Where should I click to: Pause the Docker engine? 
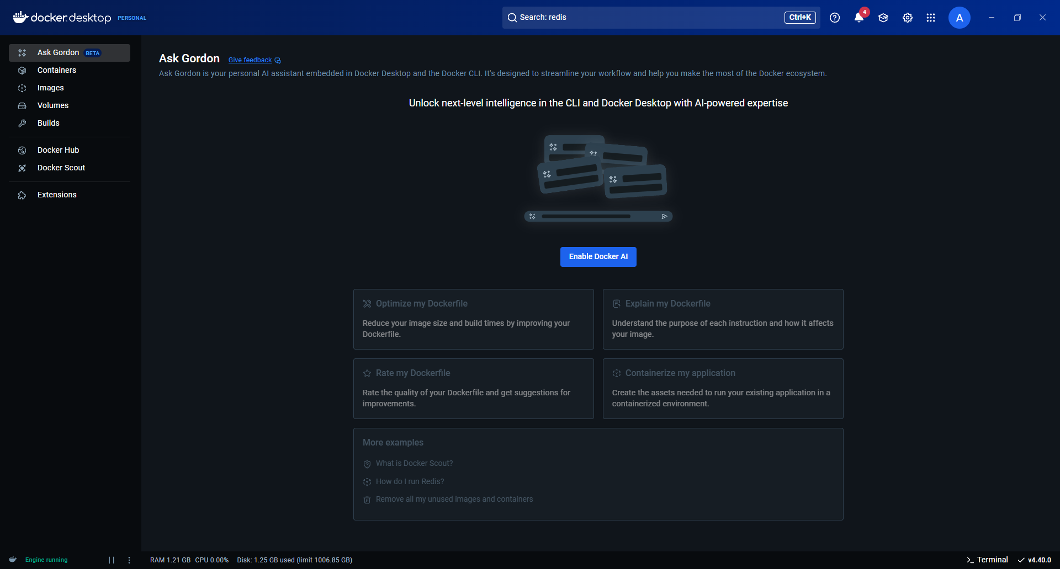[112, 560]
